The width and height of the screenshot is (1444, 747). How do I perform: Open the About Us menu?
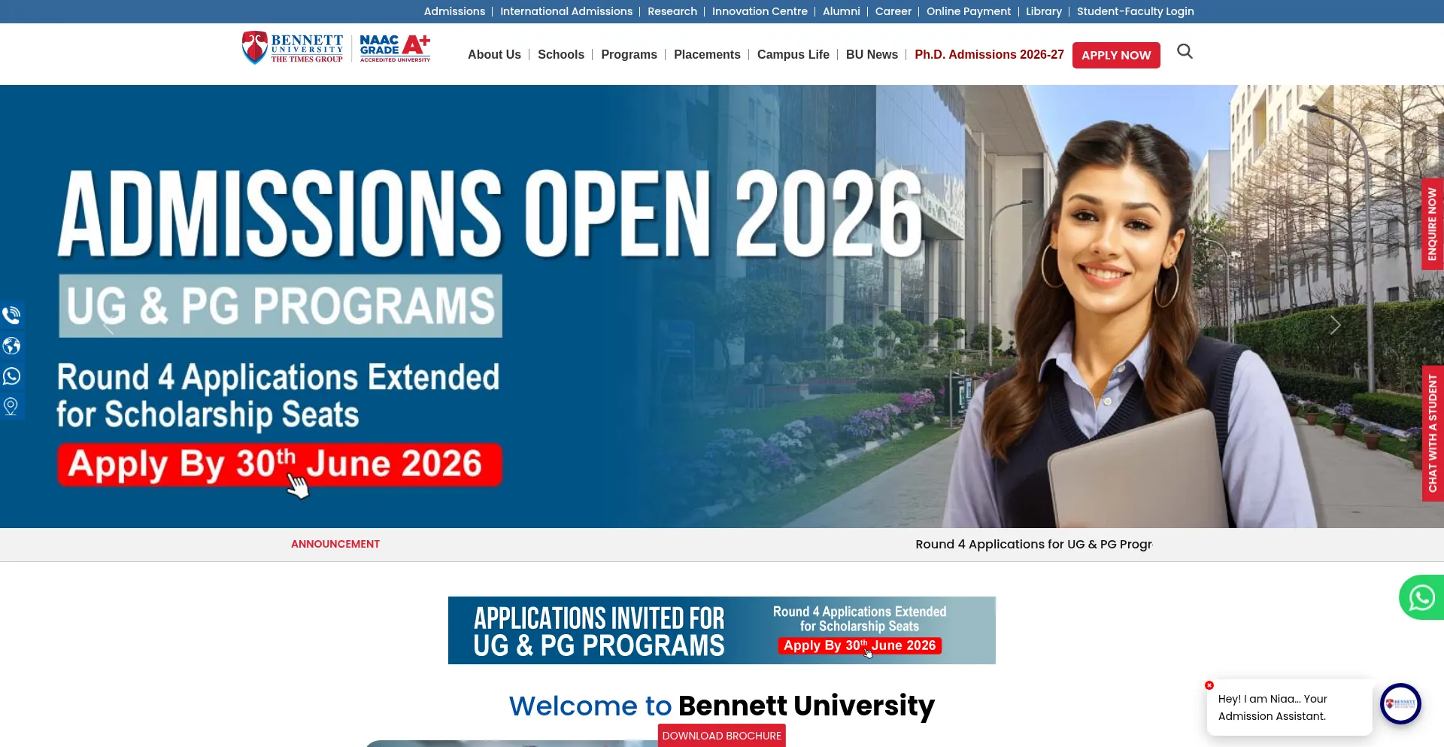pyautogui.click(x=494, y=54)
